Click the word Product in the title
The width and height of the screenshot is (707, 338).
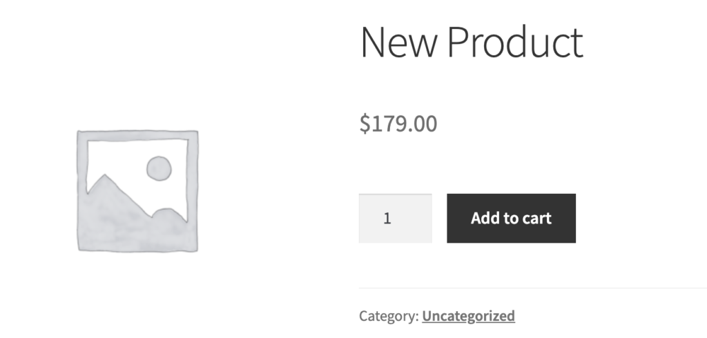(515, 42)
